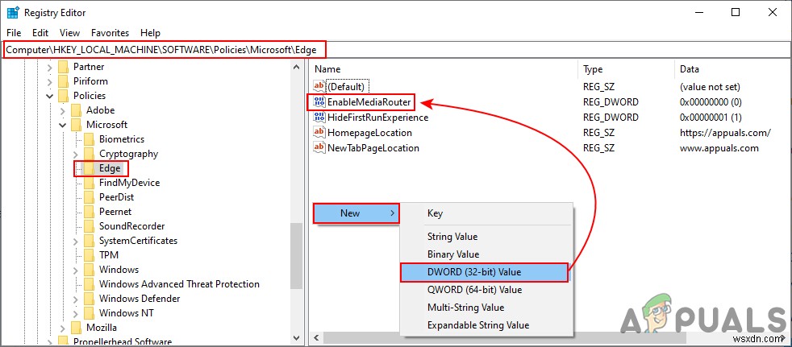This screenshot has width=792, height=347.
Task: Open the File menu
Action: click(15, 33)
